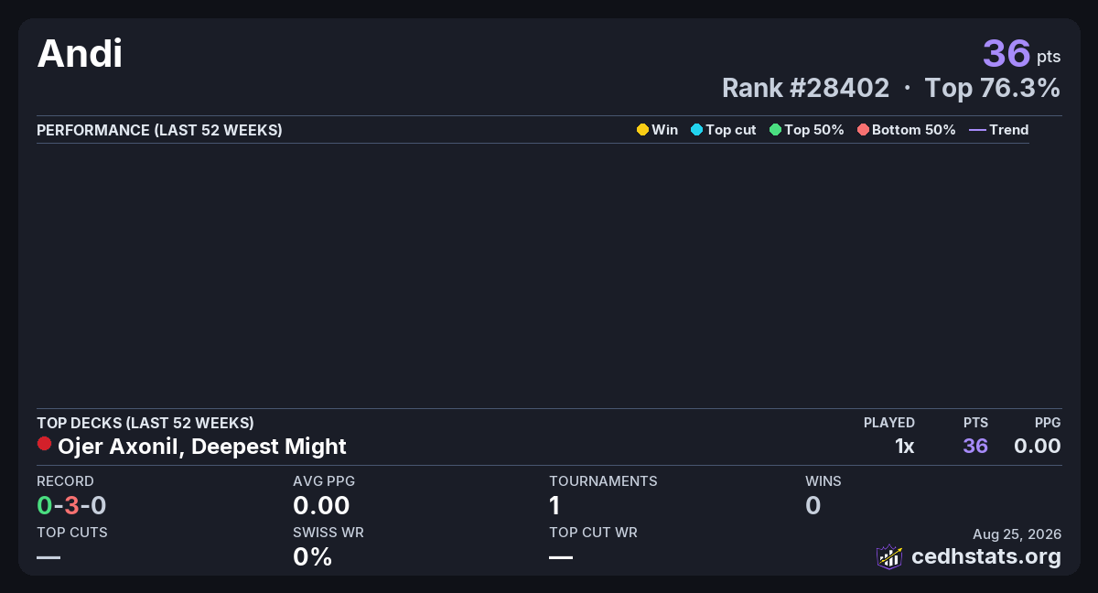The width and height of the screenshot is (1098, 593).
Task: Click the Aug 25, 2026 date
Action: point(1017,534)
